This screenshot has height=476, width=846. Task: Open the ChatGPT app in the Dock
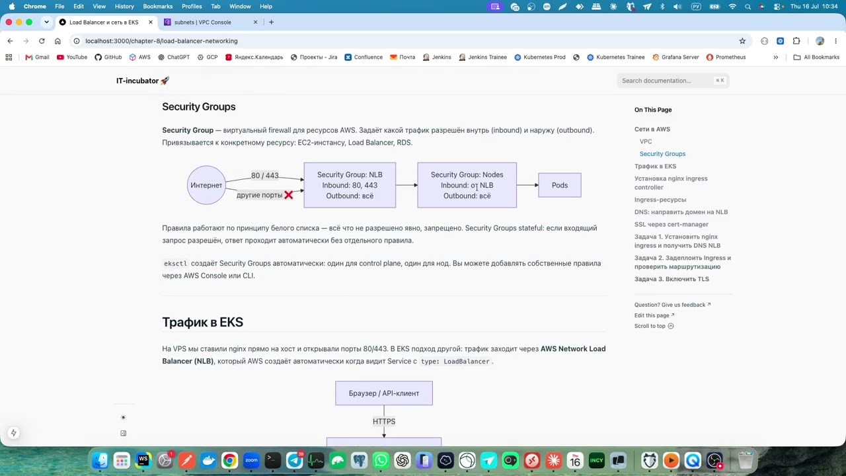pos(403,460)
